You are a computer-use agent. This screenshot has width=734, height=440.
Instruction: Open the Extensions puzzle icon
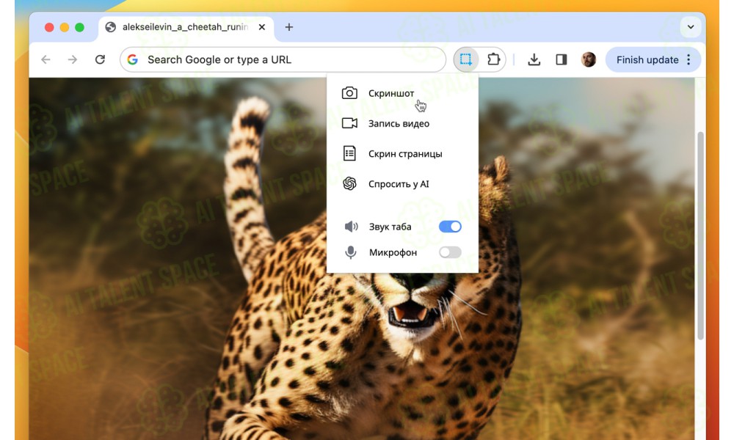[493, 59]
